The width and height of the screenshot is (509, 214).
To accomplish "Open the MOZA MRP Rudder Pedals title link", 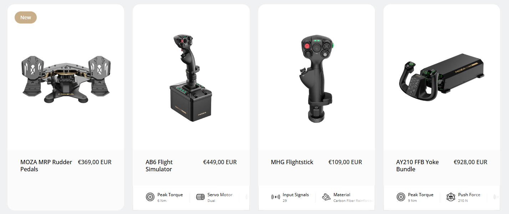I will tap(46, 166).
